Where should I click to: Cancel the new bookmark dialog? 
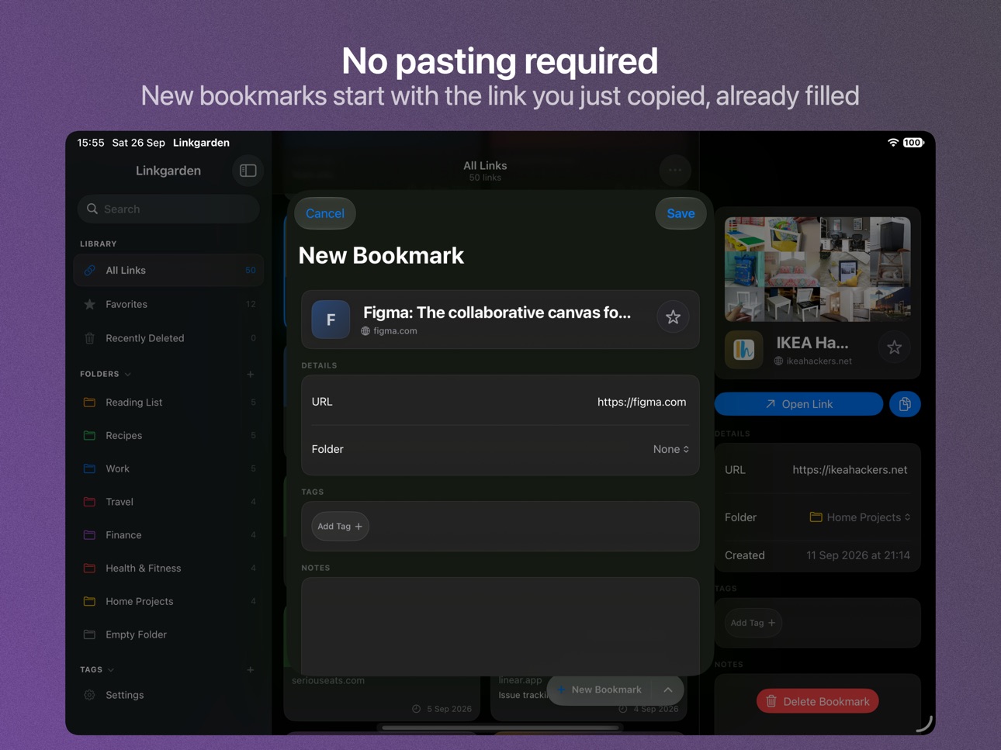tap(325, 213)
